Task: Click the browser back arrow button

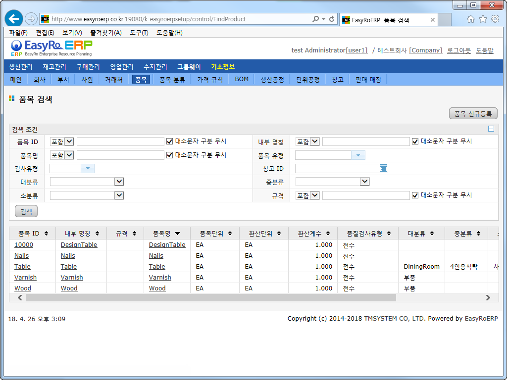Action: [14, 19]
